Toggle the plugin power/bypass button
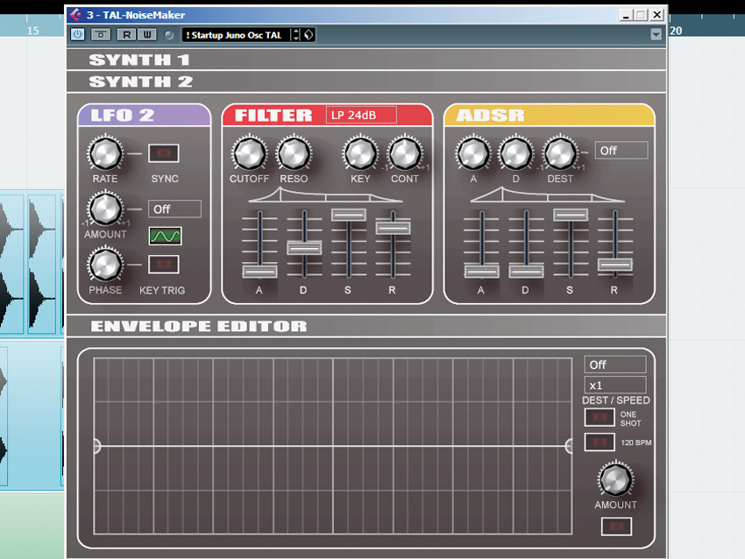 coord(77,35)
